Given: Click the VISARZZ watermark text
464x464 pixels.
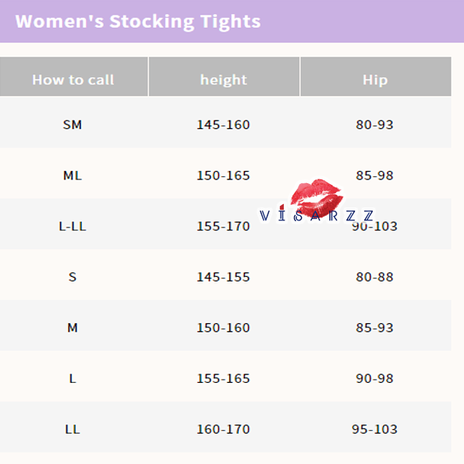Looking at the screenshot, I should tap(317, 217).
